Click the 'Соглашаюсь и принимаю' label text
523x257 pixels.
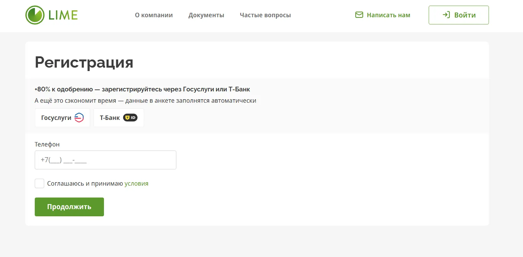pos(85,184)
